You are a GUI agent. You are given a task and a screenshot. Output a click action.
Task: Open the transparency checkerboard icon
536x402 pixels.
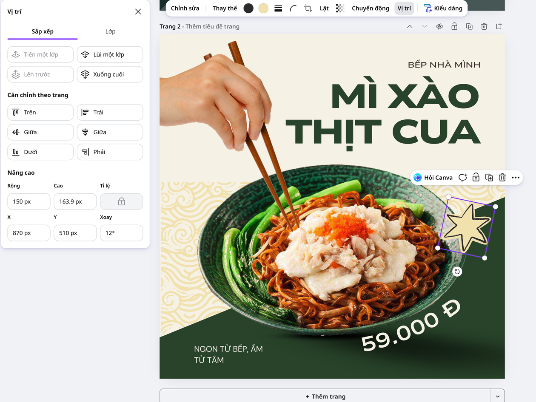coord(340,8)
